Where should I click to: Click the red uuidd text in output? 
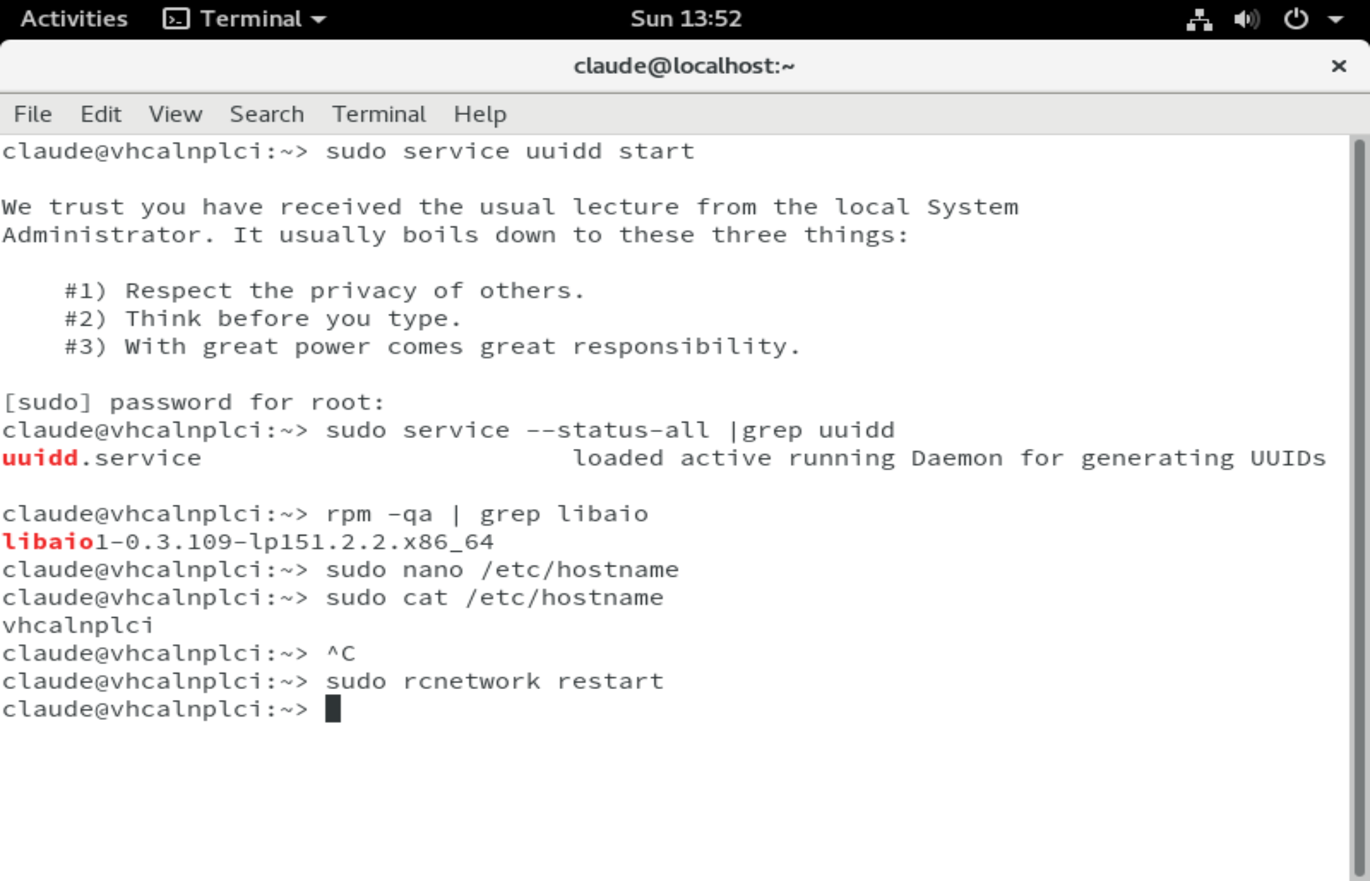point(40,458)
